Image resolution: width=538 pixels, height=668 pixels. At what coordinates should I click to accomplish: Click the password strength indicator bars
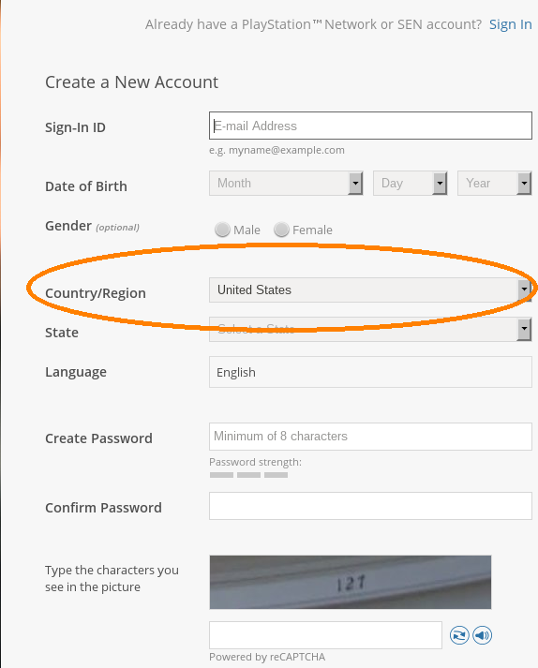point(248,475)
